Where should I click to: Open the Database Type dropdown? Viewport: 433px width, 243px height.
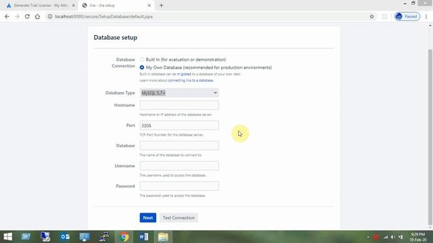click(179, 93)
